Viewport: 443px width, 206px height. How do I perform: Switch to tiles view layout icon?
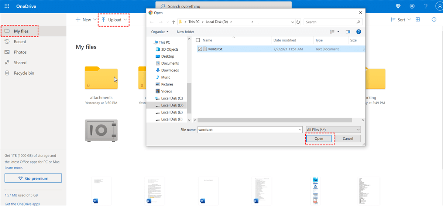point(418,20)
